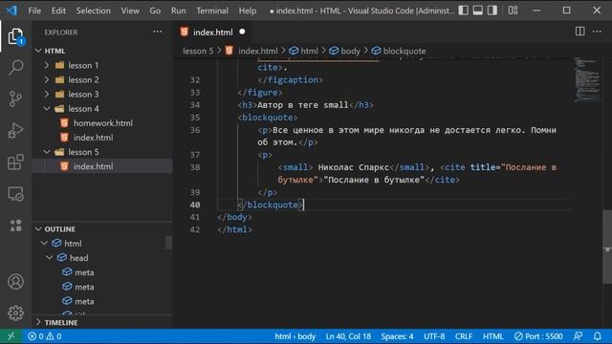Open the errors and warnings status indicator
This screenshot has height=344, width=612.
coord(45,336)
